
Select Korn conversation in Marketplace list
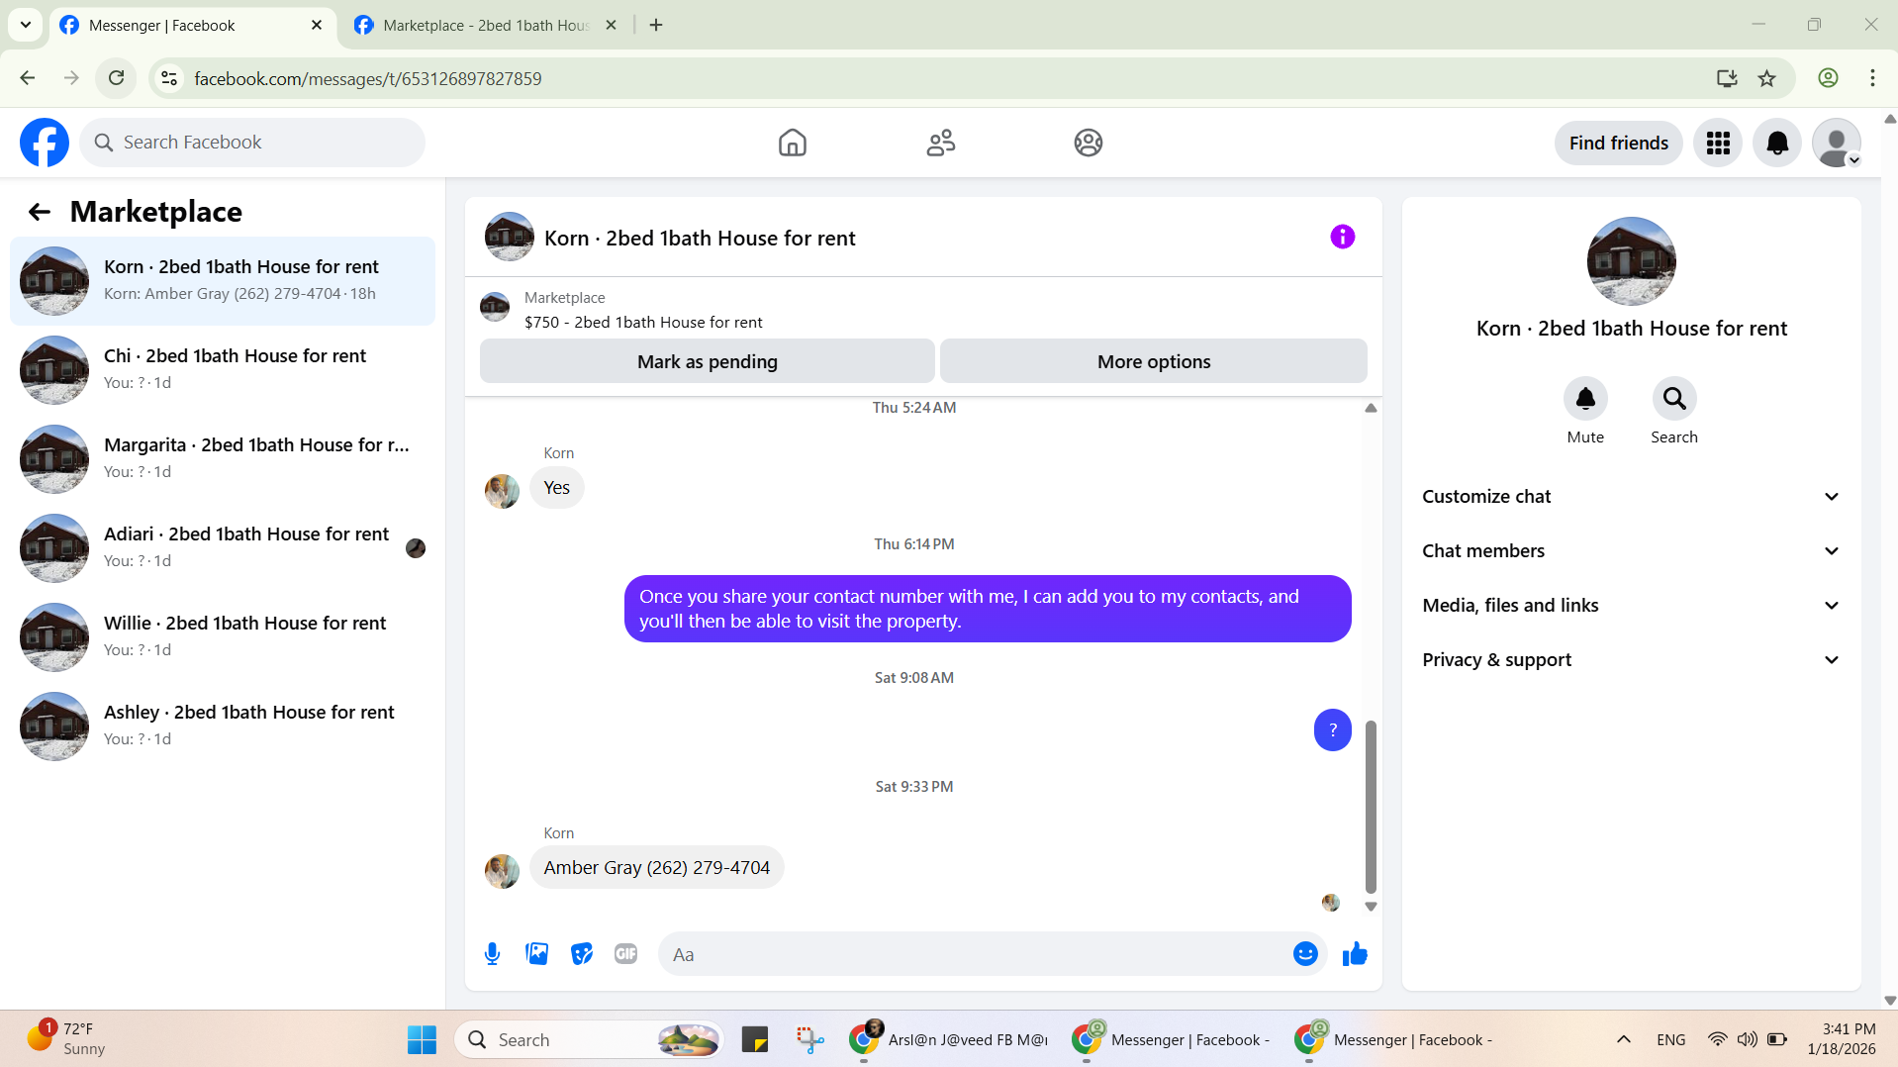point(223,281)
